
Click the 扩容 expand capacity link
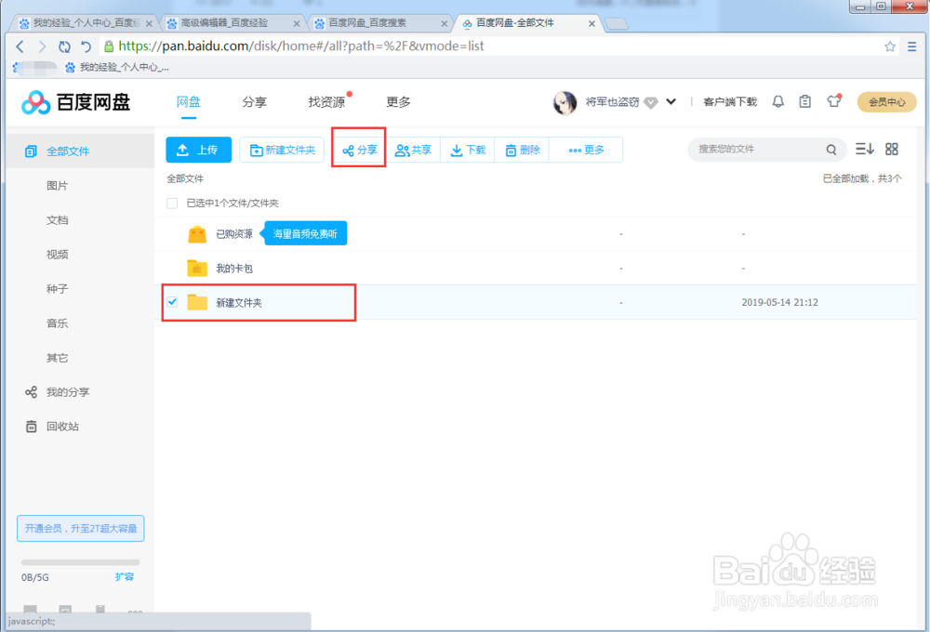click(x=125, y=577)
